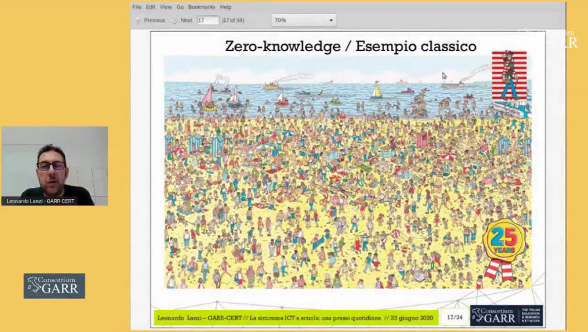The height and width of the screenshot is (332, 588).
Task: Go to the Previous page
Action: click(154, 20)
